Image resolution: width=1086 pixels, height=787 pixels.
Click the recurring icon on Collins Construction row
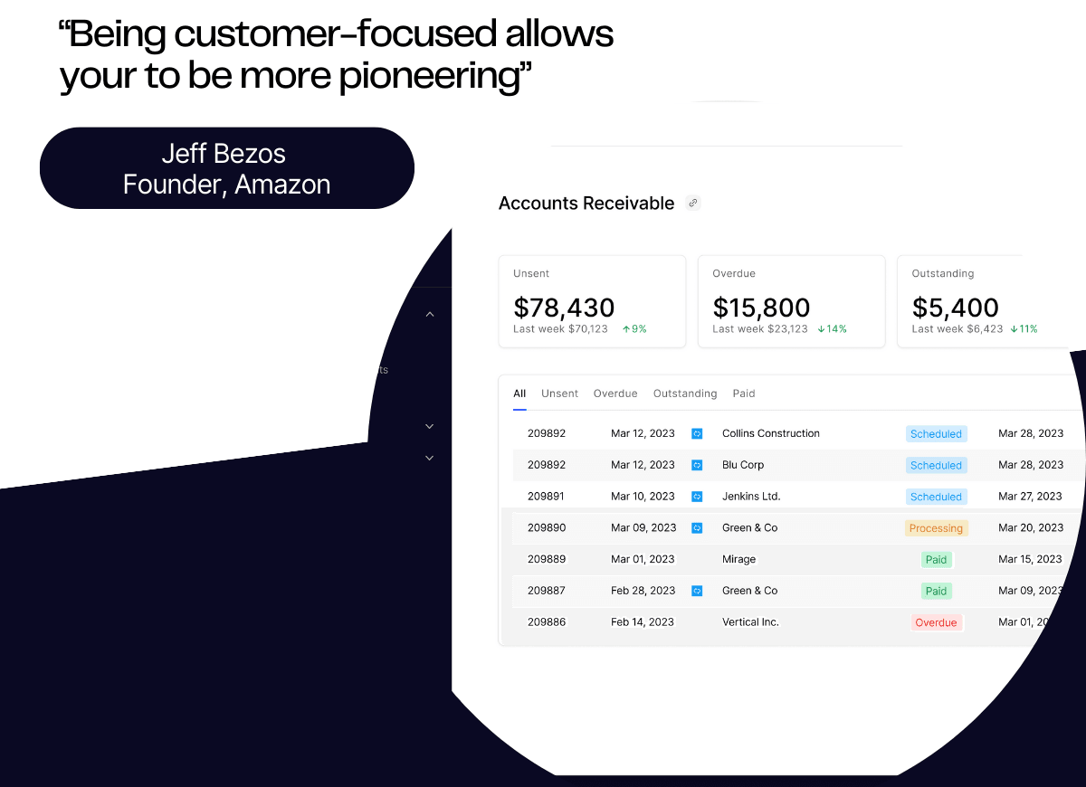point(697,434)
